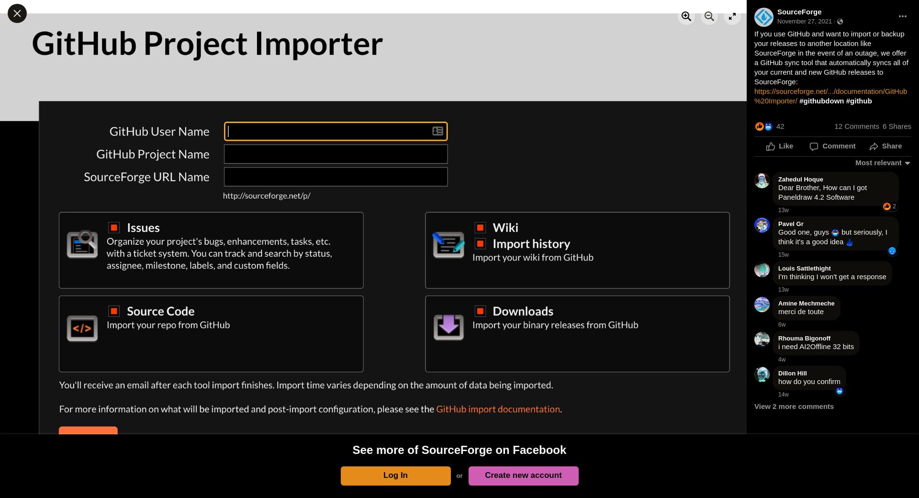Click View 2 more comments
The image size is (919, 498).
click(x=794, y=407)
